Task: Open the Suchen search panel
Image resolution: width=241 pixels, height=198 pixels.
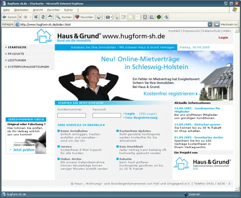Action: [x=64, y=17]
